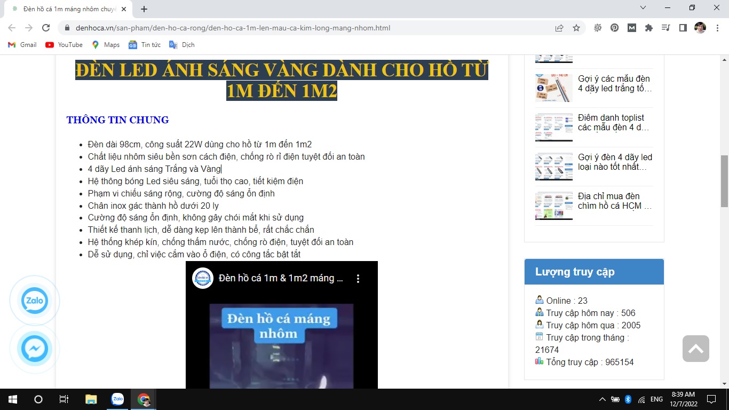Click the scroll-to-top arrow button
The width and height of the screenshot is (729, 410).
point(695,349)
